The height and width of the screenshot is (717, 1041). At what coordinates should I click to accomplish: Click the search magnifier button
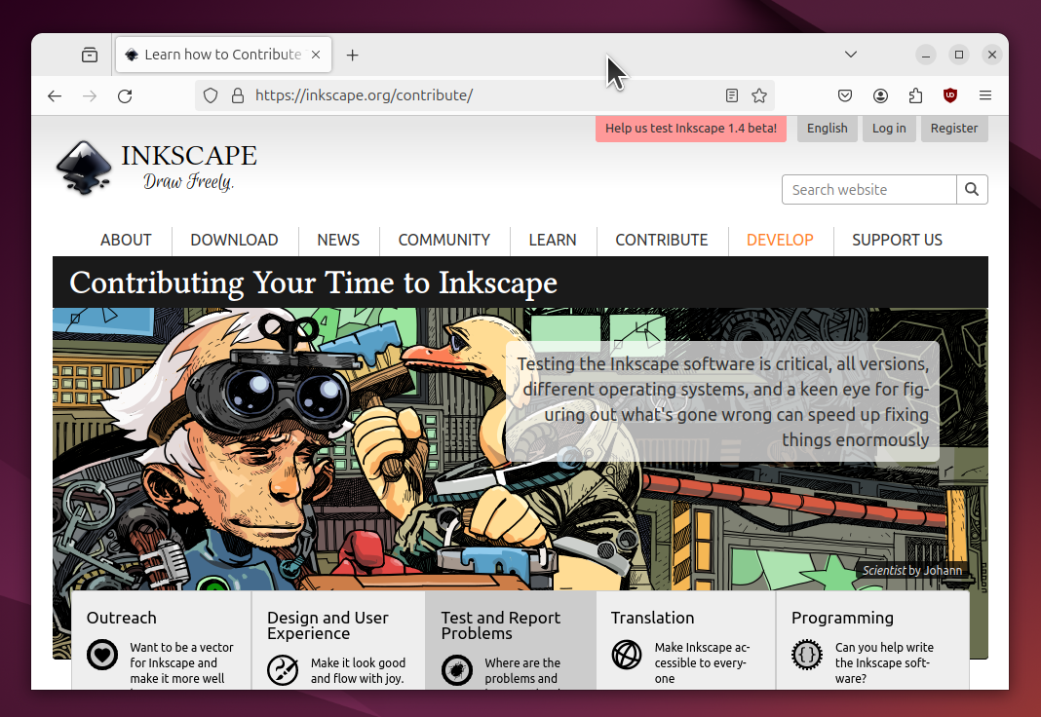click(972, 190)
